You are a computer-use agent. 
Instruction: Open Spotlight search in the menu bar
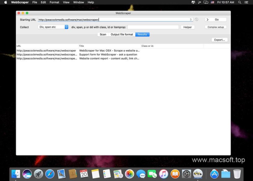click(240, 2)
